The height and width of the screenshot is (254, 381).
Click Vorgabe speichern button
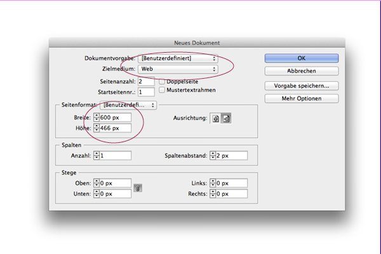302,86
